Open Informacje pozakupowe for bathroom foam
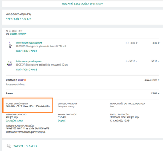This screenshot has width=163, height=151. coord(29,43)
